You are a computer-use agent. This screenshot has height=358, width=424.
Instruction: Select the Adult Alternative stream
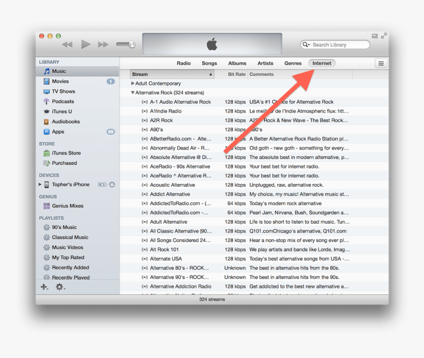(x=254, y=222)
